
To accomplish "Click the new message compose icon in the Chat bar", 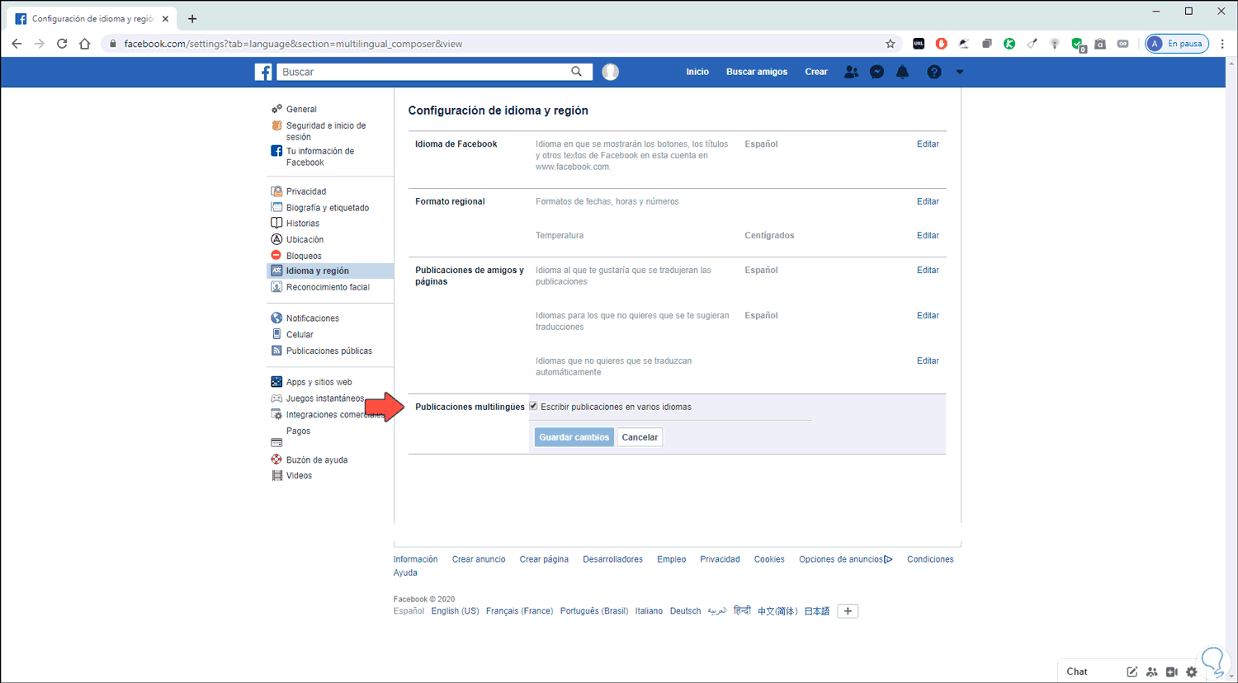I will tap(1132, 671).
